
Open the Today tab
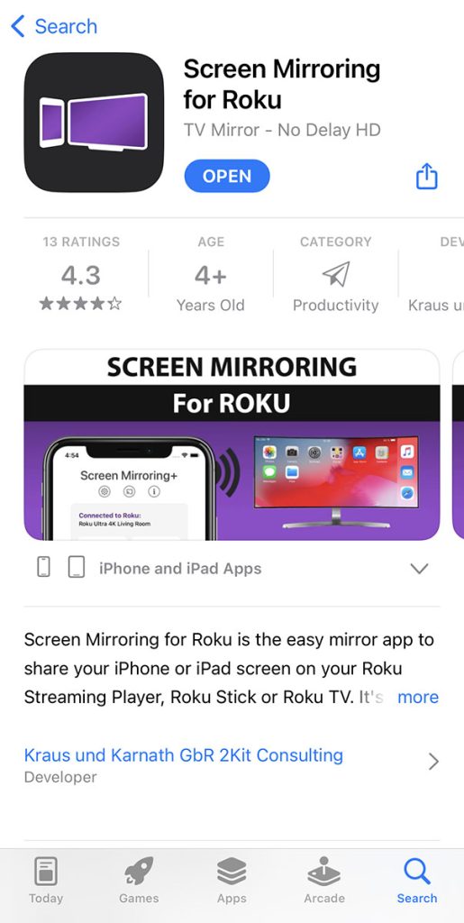(x=46, y=881)
